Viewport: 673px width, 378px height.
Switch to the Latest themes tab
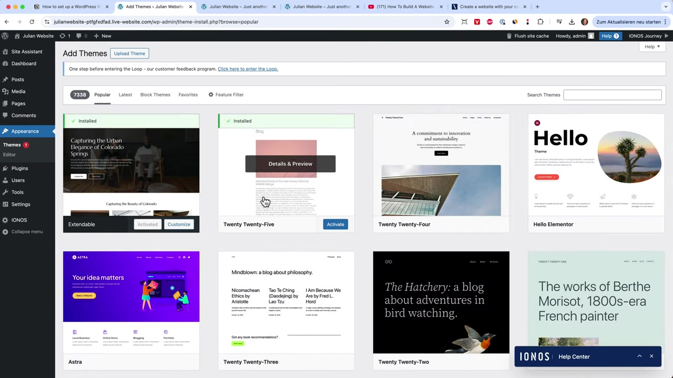tap(125, 94)
